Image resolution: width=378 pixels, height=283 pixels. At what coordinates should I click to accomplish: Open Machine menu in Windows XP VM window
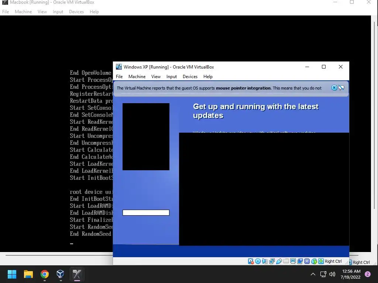[x=137, y=77]
